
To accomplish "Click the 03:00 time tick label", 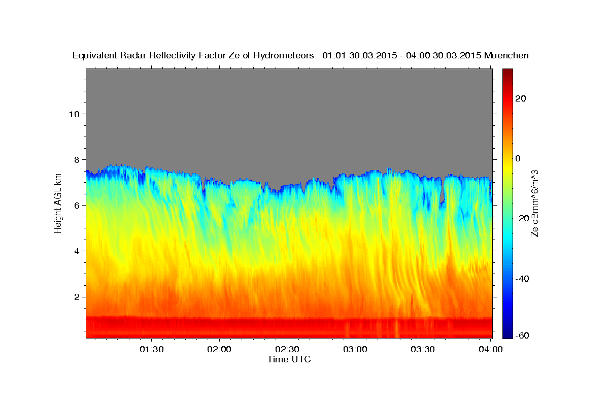I will coord(355,349).
